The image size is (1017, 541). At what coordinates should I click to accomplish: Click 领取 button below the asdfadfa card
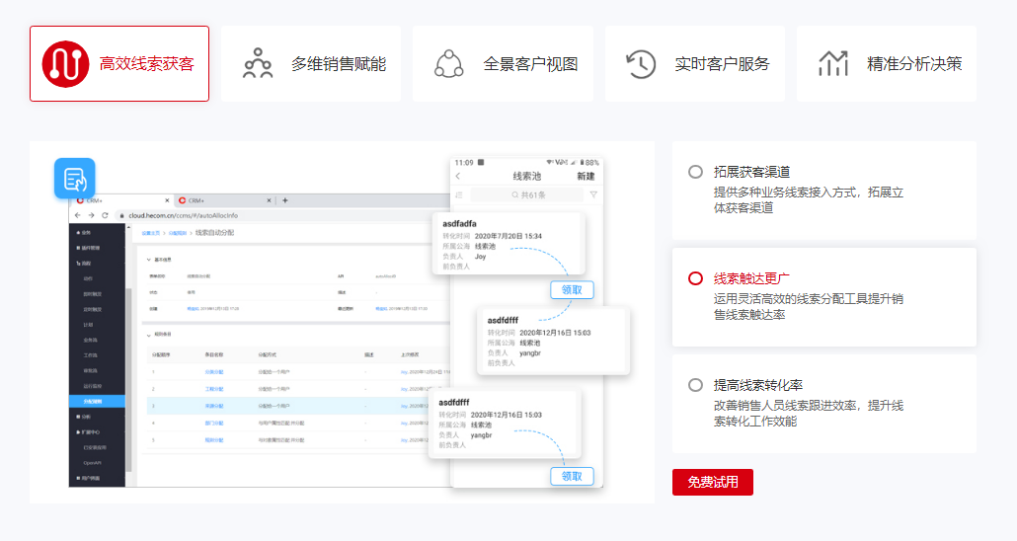572,290
